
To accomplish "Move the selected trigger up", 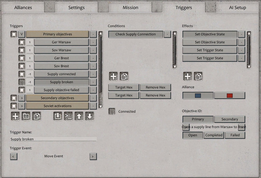I will (x=79, y=116).
